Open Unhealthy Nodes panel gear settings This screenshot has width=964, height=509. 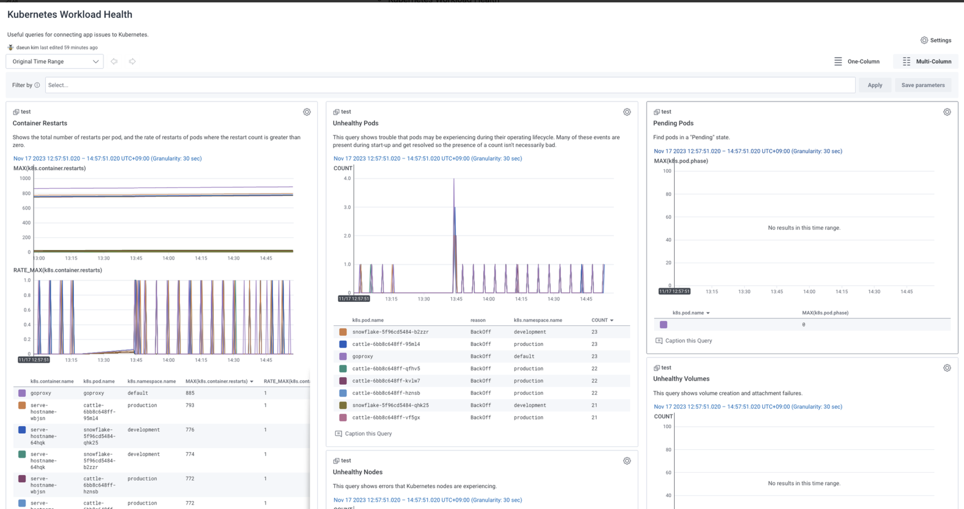tap(627, 461)
